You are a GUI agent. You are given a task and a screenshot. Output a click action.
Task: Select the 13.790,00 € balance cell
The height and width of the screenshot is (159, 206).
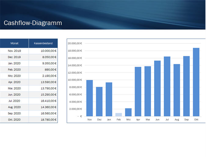point(43,88)
